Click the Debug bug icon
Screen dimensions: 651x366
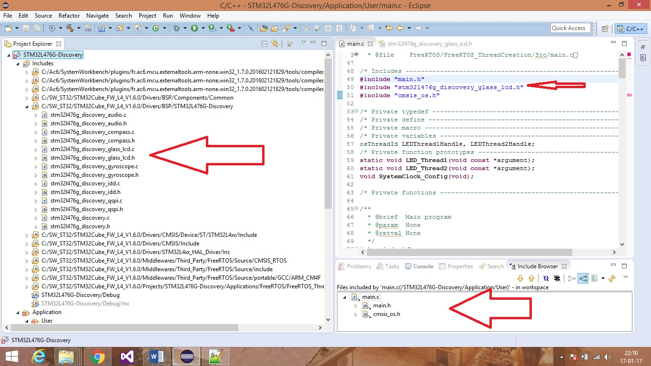(x=177, y=28)
